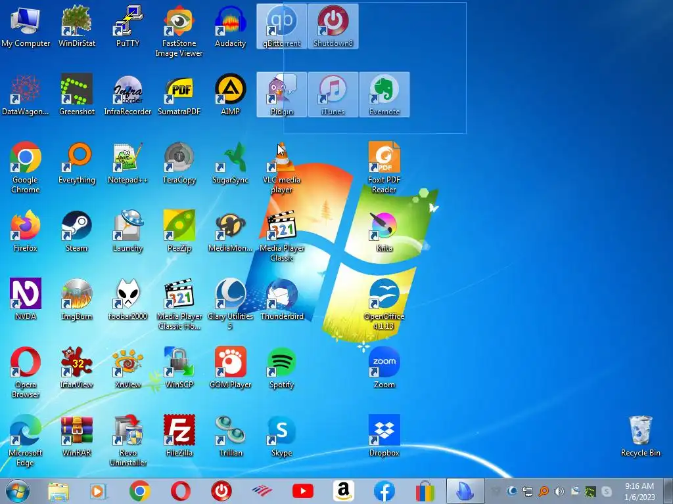Open Chrome from the taskbar
Image resolution: width=673 pixels, height=504 pixels.
click(x=139, y=491)
